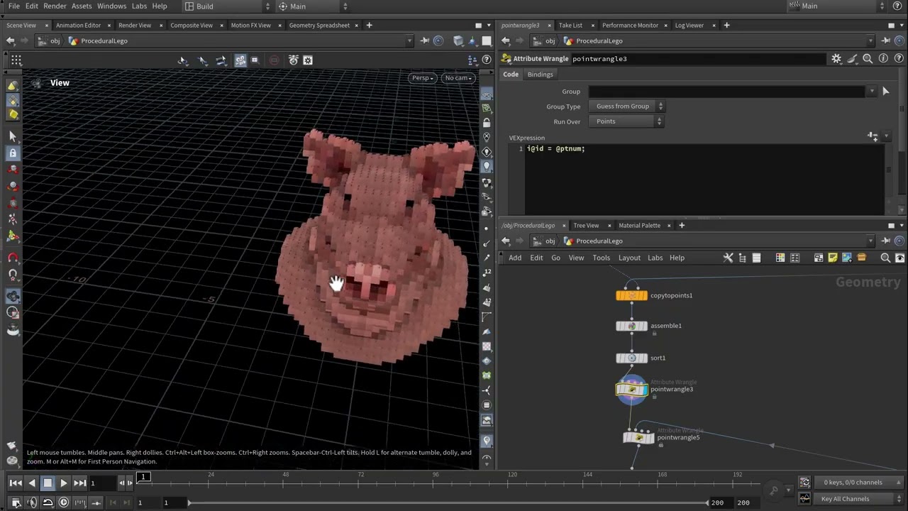Open Group Type dropdown showing Guess from Group

(x=626, y=106)
